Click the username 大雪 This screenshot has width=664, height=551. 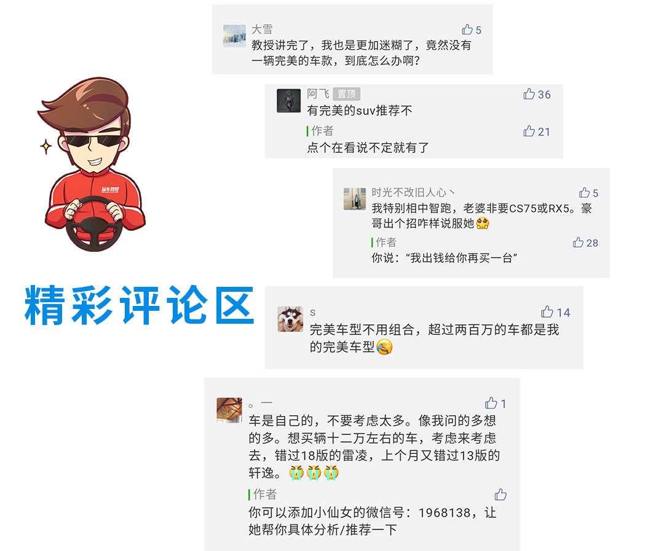tap(262, 29)
